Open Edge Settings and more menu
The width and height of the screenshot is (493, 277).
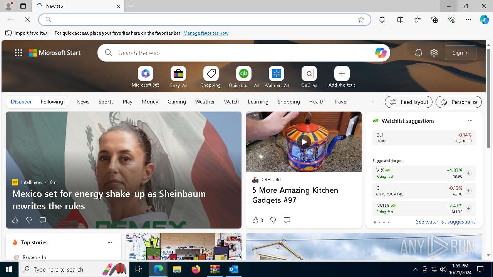coord(468,20)
